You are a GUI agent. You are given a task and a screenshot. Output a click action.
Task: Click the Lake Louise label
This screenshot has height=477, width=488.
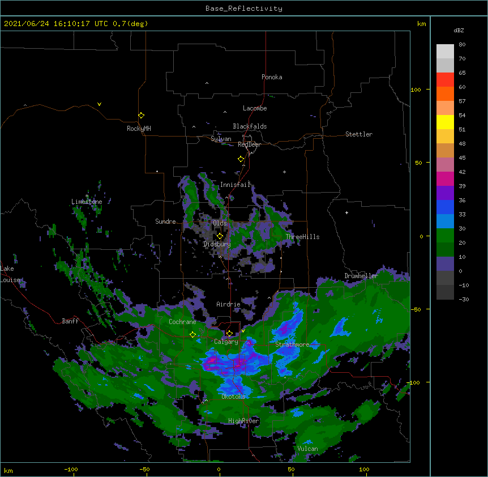point(10,274)
